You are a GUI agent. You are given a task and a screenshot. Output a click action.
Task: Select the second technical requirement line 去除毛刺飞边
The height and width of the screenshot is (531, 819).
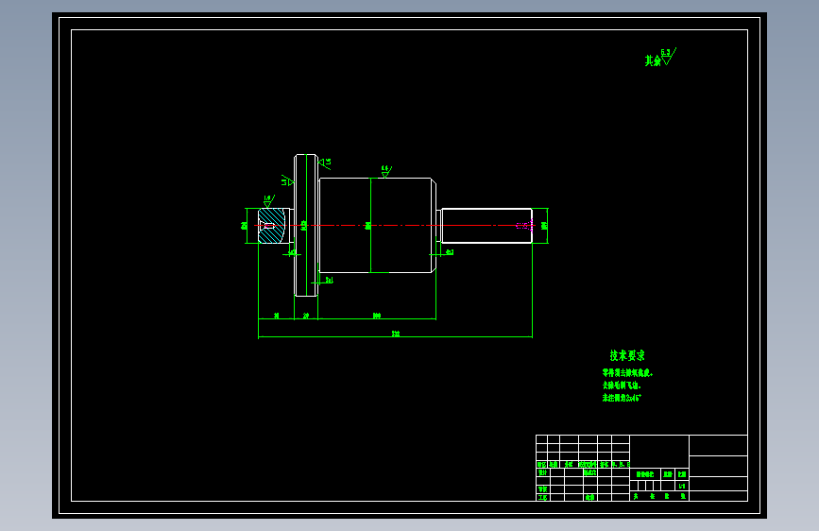tap(621, 385)
